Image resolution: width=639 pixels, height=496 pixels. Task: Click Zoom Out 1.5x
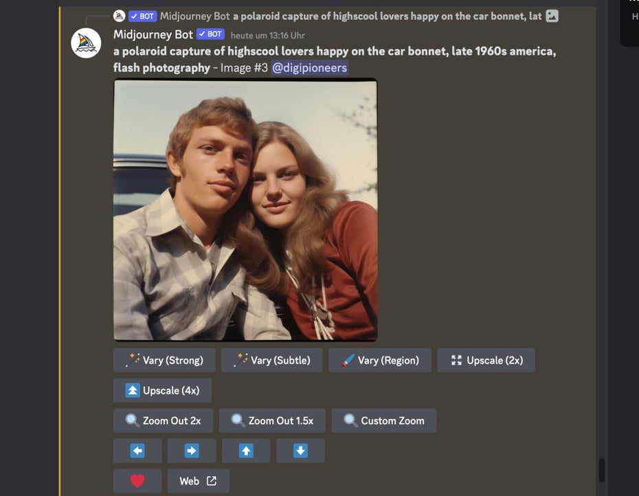pyautogui.click(x=272, y=420)
